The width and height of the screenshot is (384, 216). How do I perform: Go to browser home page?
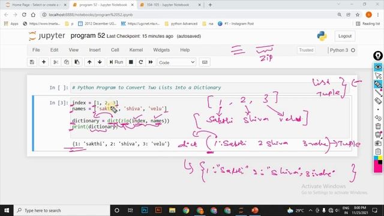(x=33, y=14)
